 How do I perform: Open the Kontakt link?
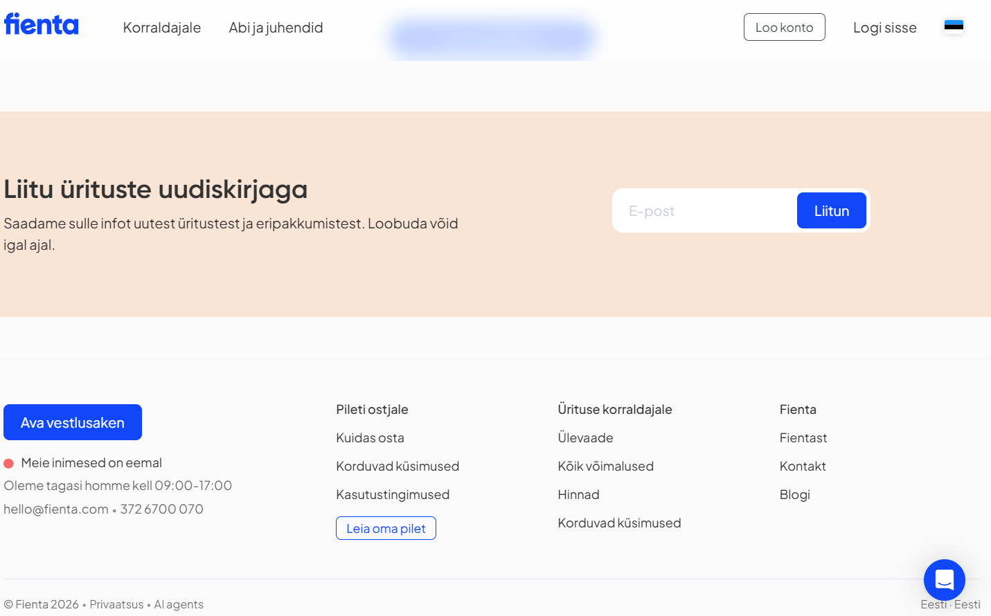(803, 466)
